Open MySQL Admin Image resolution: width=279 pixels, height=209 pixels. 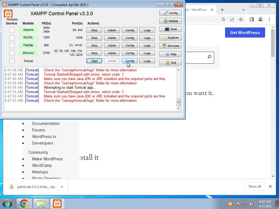(112, 38)
